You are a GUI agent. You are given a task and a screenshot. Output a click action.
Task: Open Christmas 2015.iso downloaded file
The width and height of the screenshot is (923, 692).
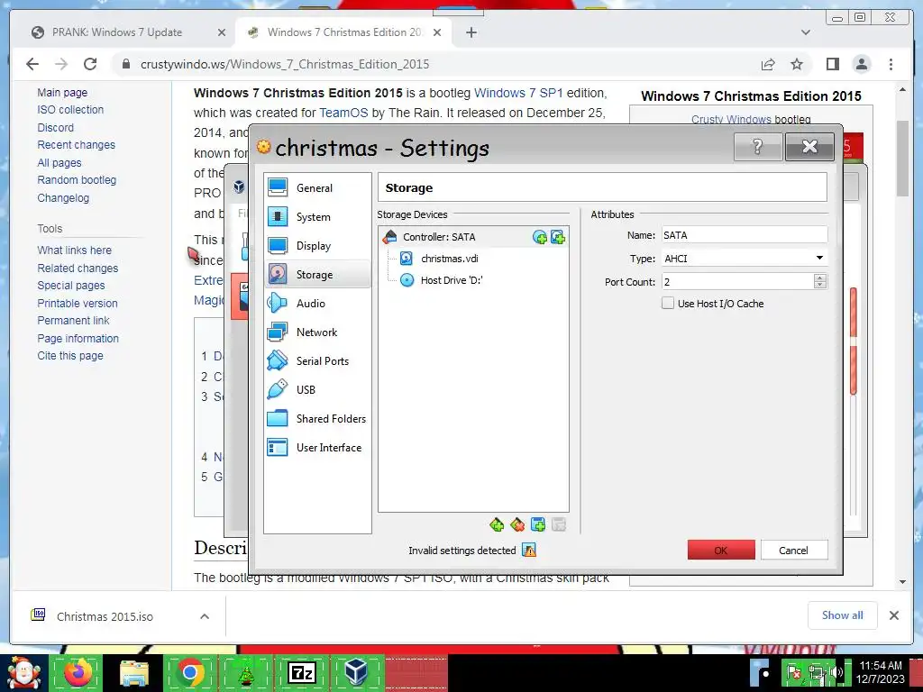pyautogui.click(x=105, y=616)
